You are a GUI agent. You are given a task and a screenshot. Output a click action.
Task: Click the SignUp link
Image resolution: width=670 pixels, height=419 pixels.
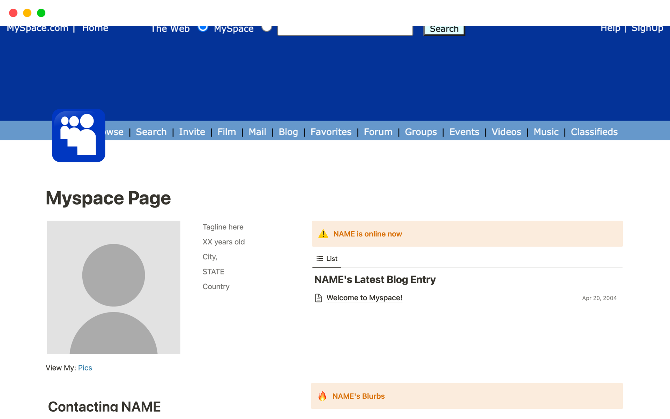[647, 28]
